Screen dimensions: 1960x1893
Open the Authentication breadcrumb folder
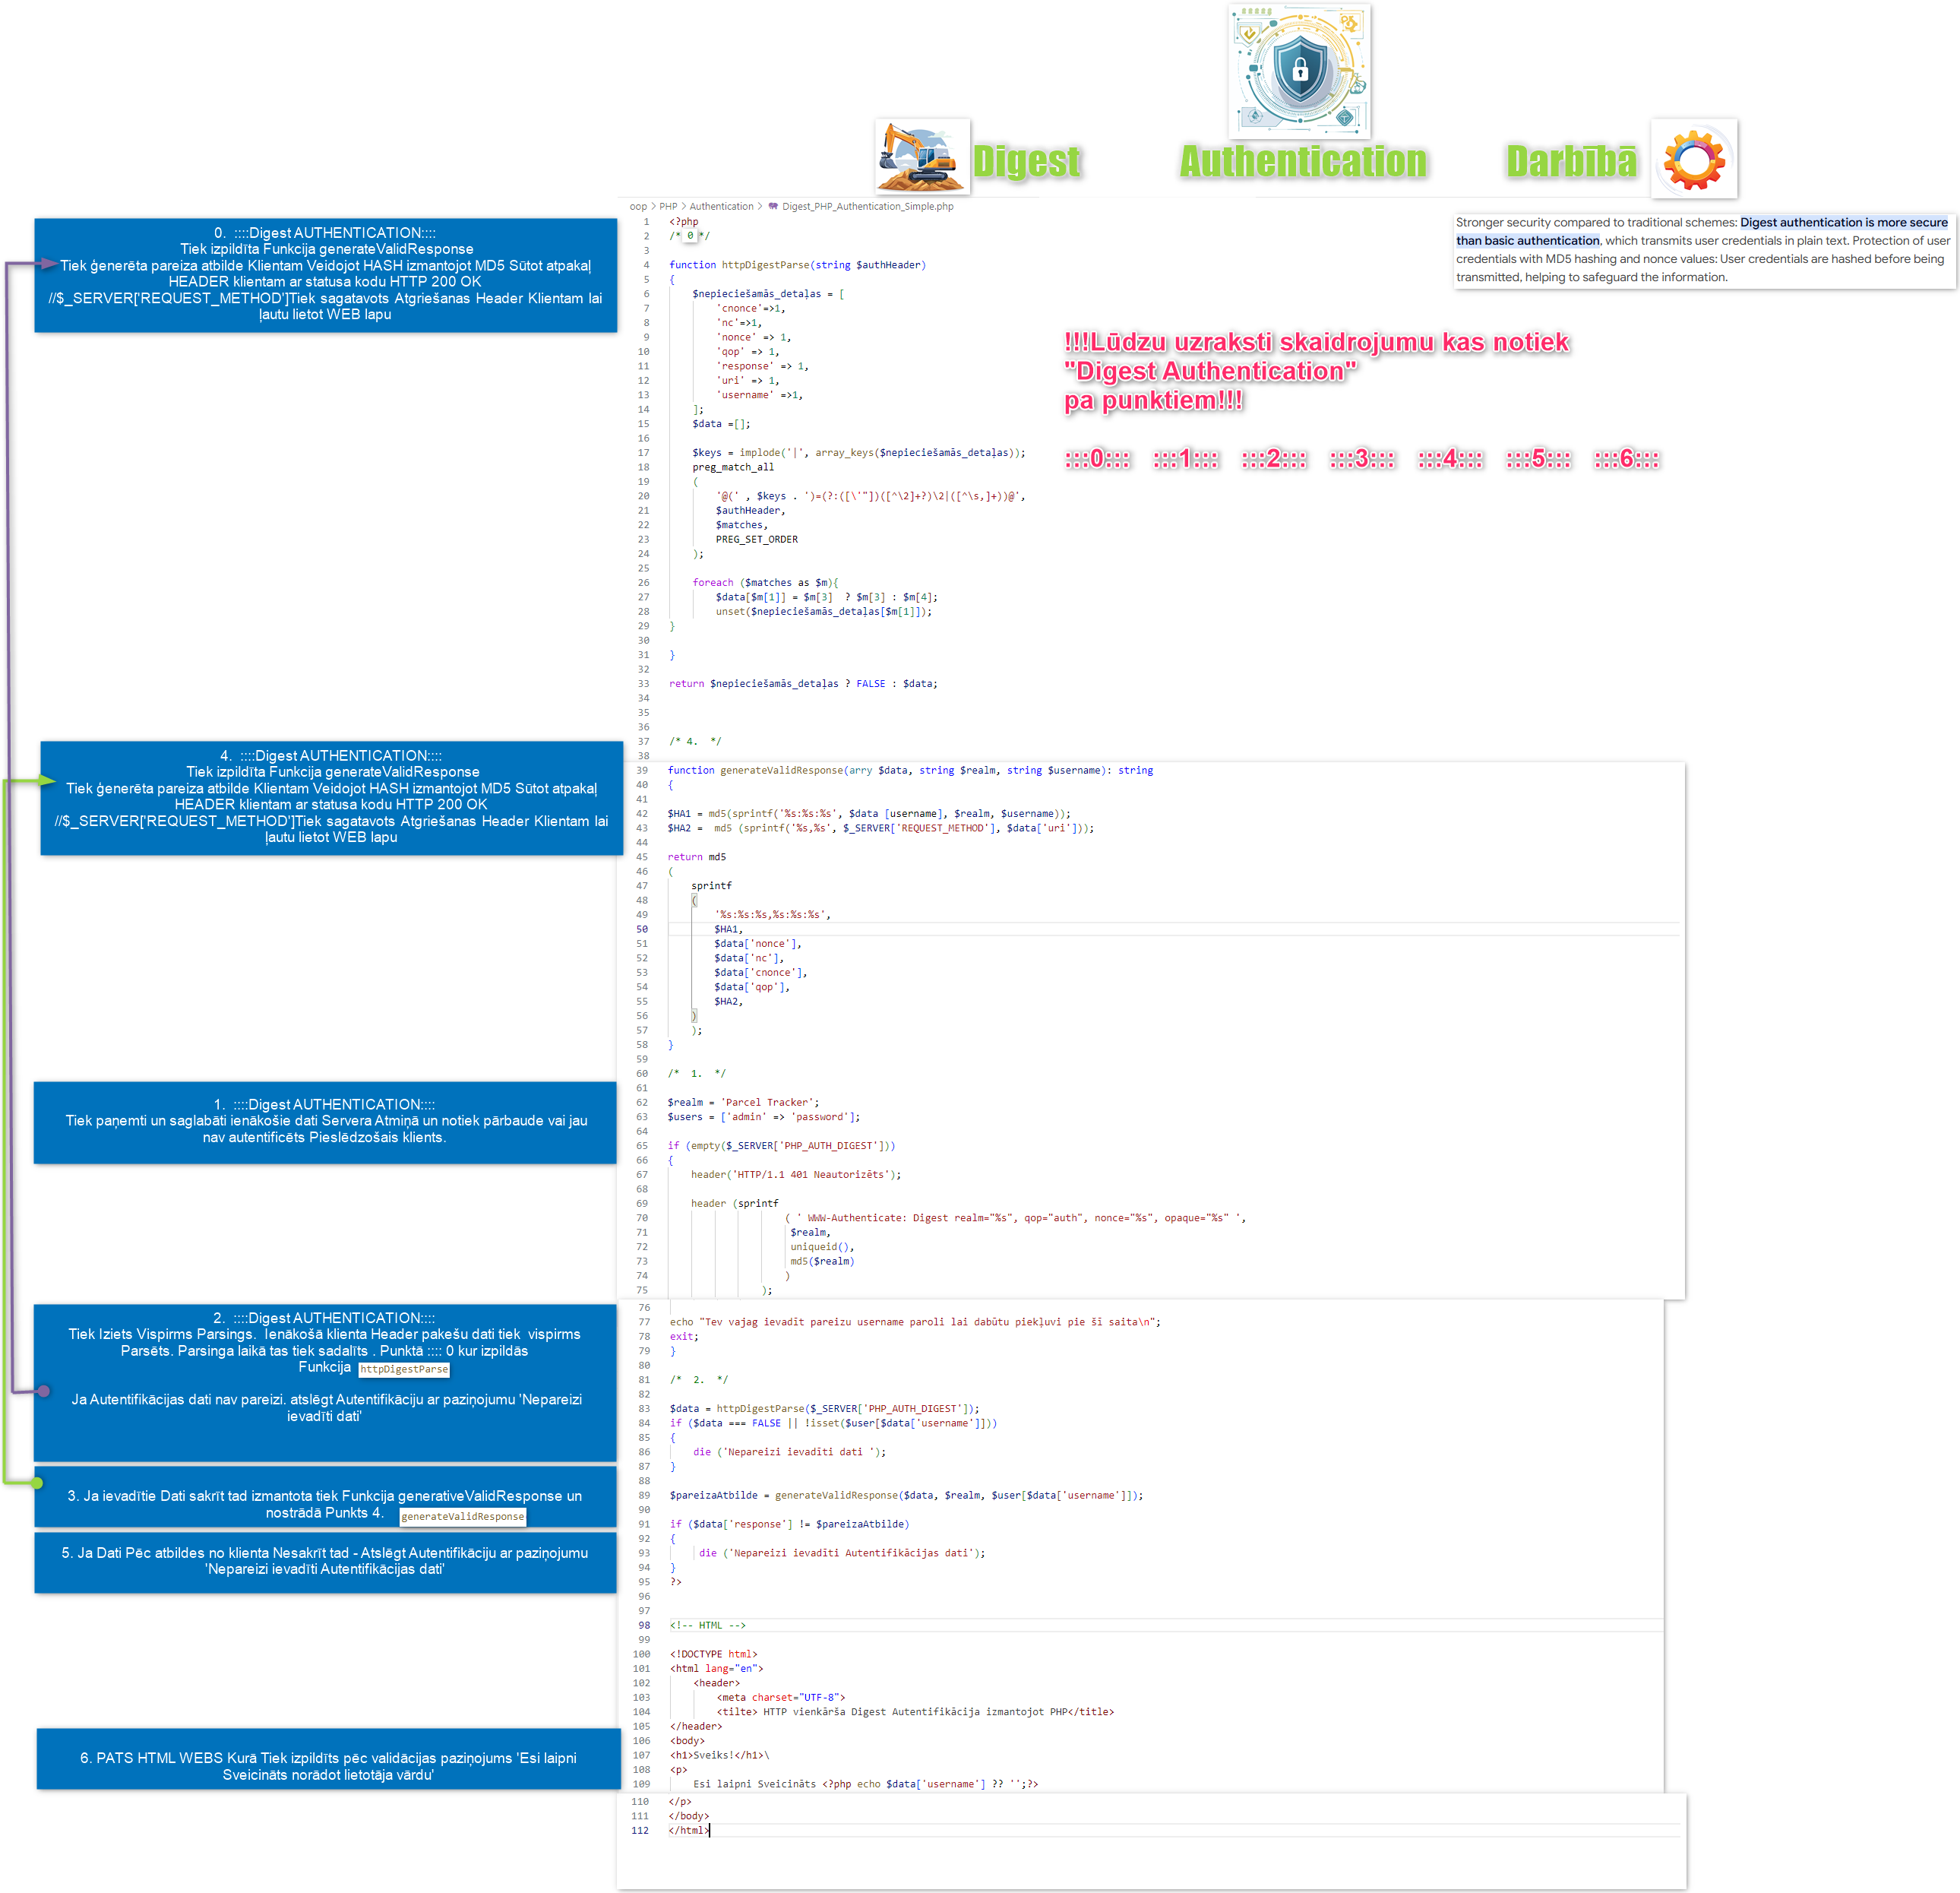721,207
